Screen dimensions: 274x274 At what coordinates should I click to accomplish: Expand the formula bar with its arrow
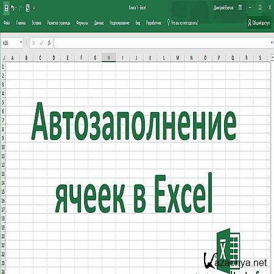pos(272,43)
